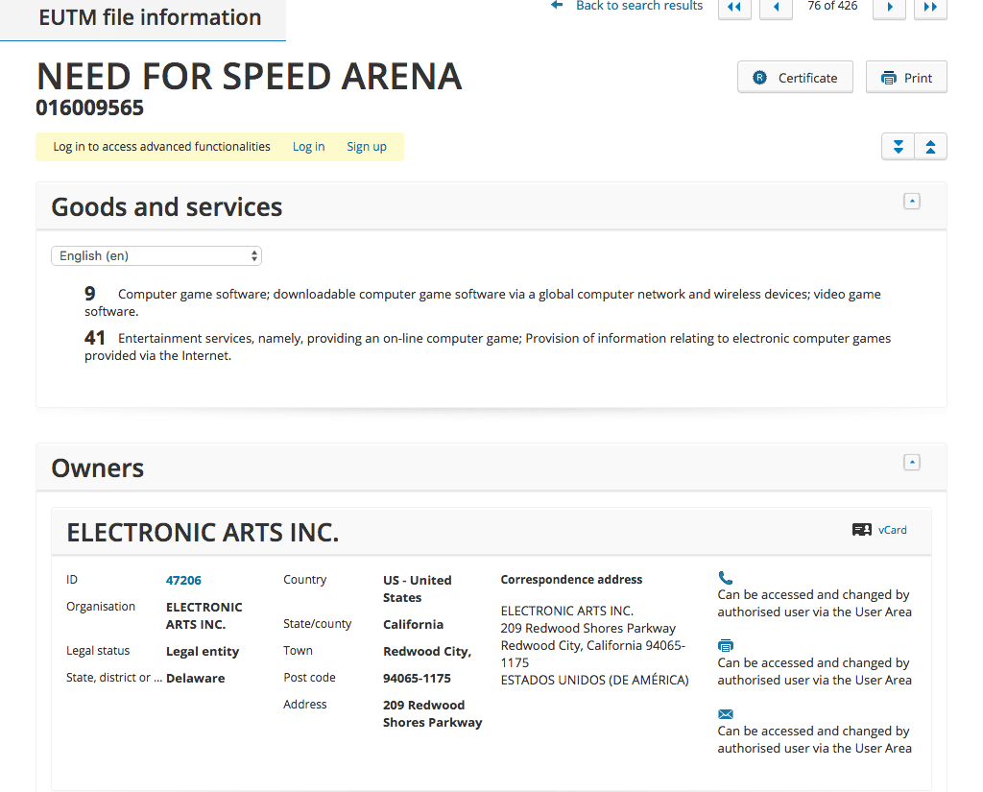Click the post code 94065-1175 value

[x=417, y=679]
